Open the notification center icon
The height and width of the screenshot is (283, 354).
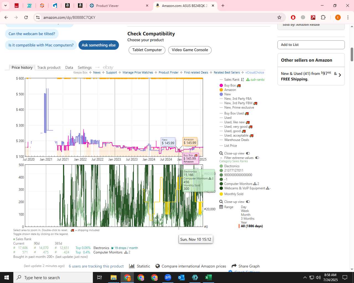(345, 277)
